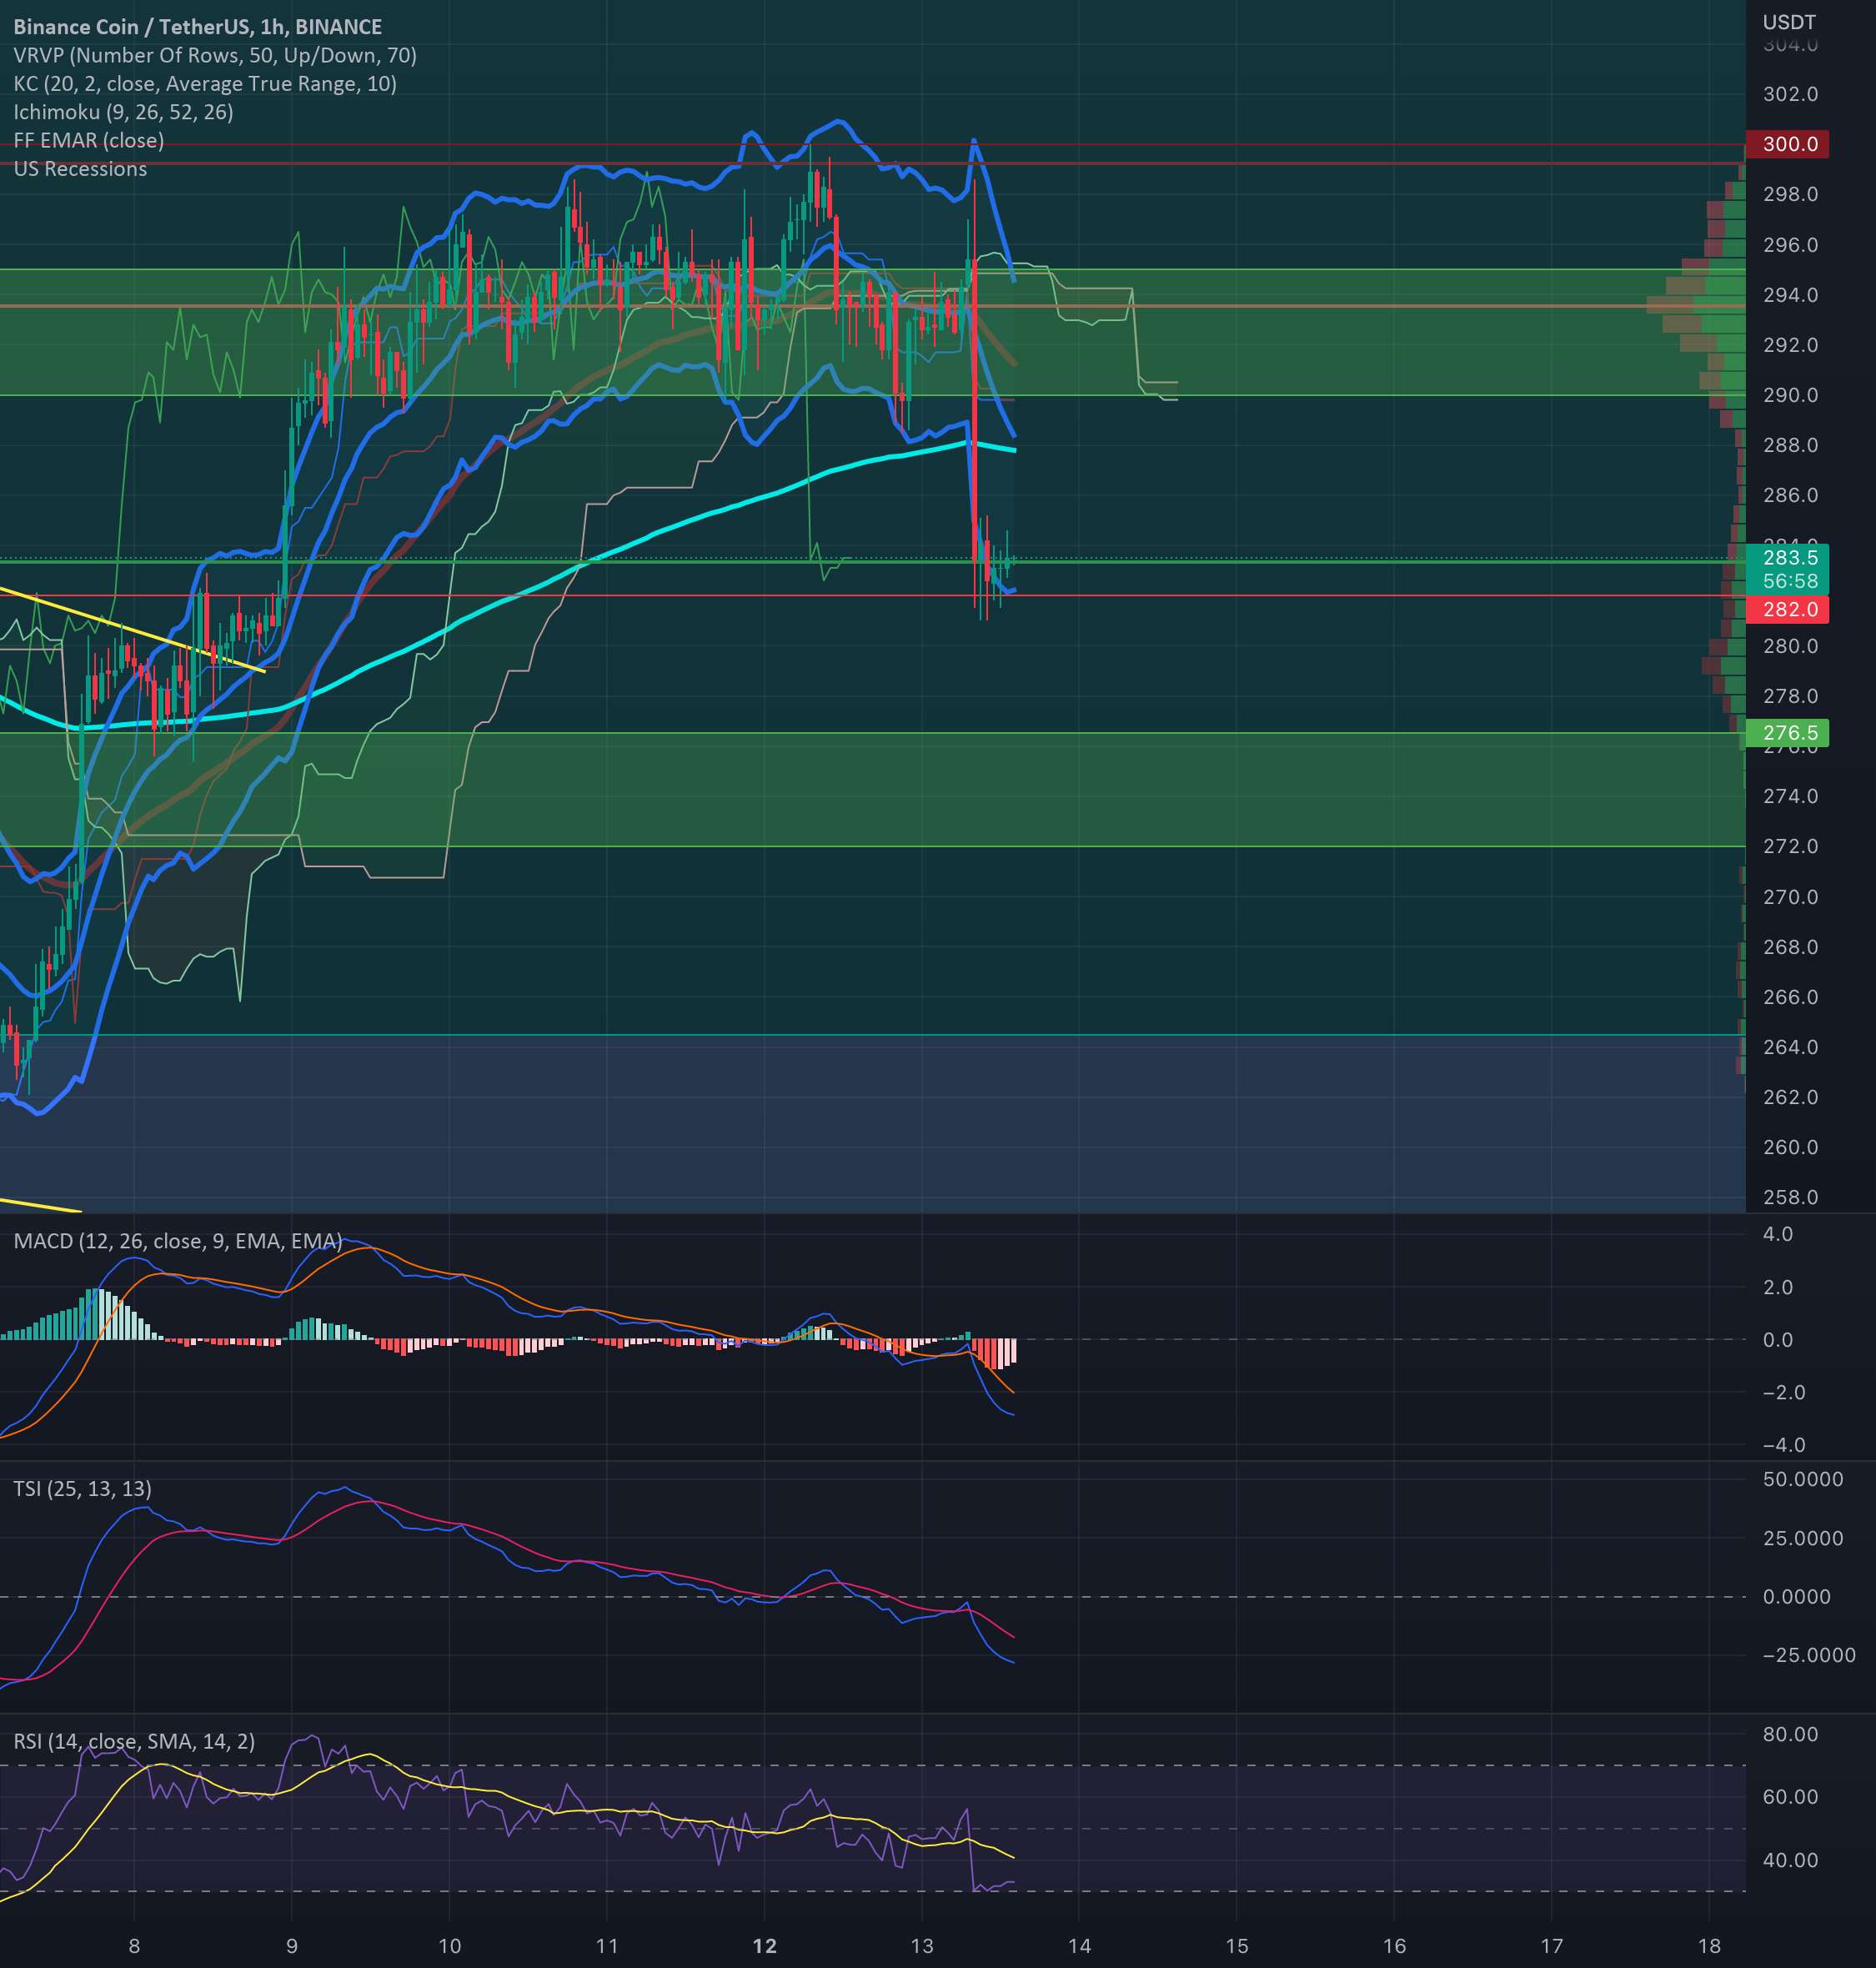Click the TSI scale value −25.0000
1876x1968 pixels.
tap(1809, 1655)
